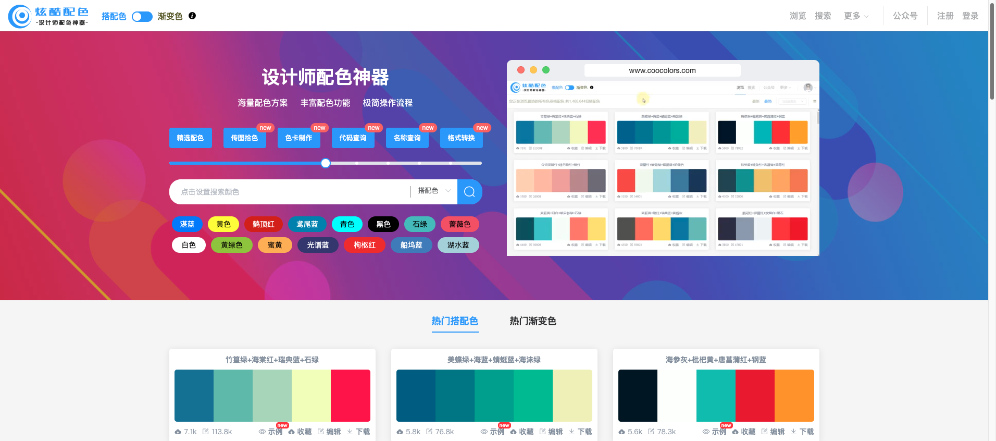The width and height of the screenshot is (996, 441).
Task: Click the 示例 eye icon on 美蝶绿 card
Action: (484, 432)
